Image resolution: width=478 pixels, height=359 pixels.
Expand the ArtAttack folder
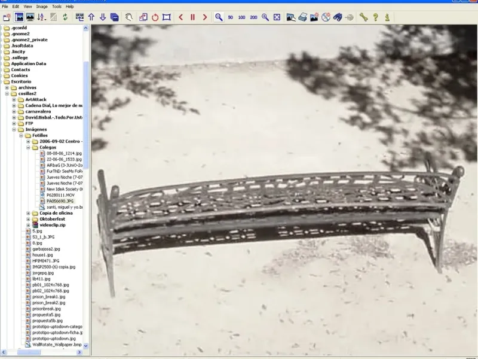point(14,99)
